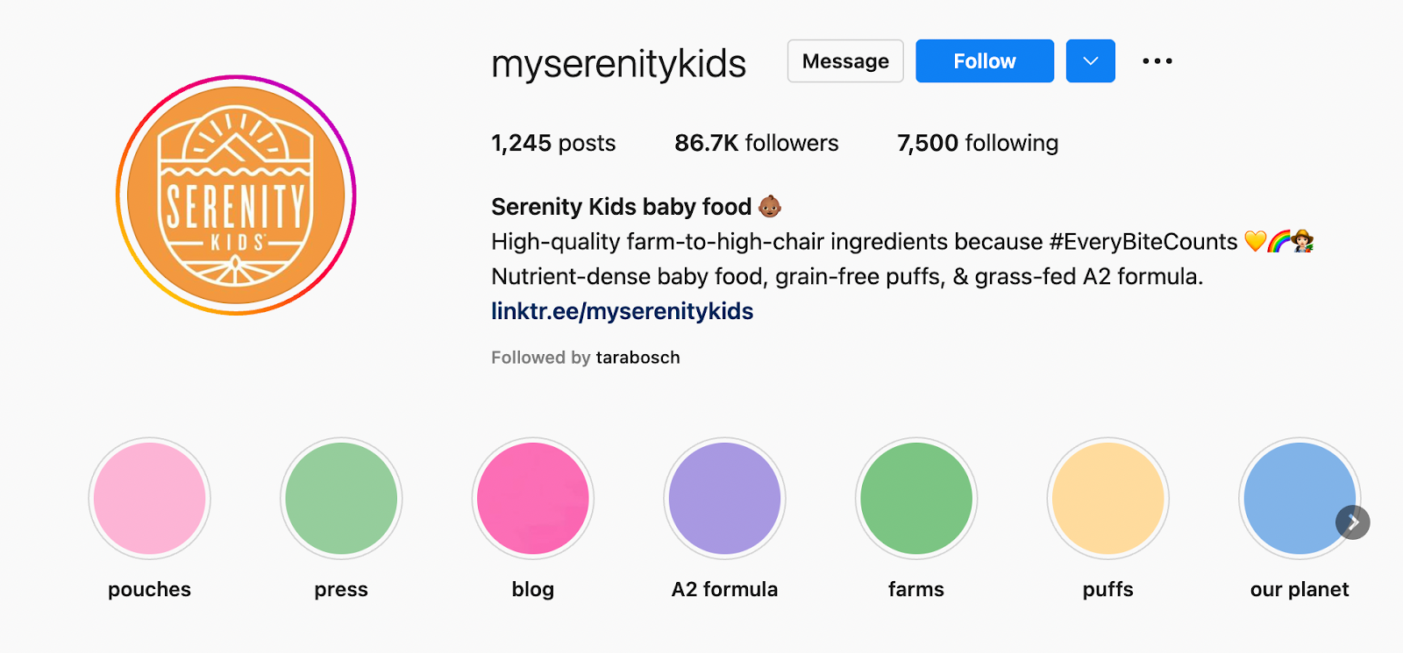Expand followers list by clicking 86.7K followers
This screenshot has height=653, width=1403.
[x=756, y=143]
